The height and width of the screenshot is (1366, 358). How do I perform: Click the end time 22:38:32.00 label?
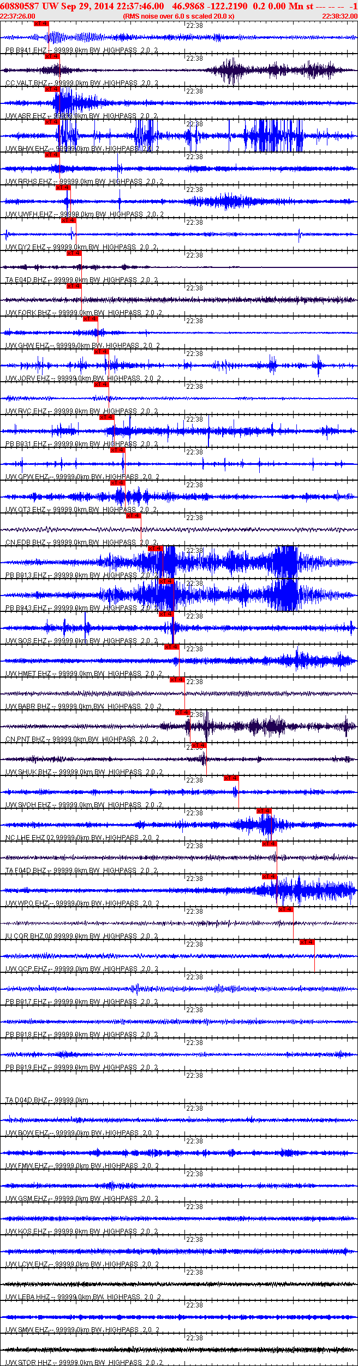point(339,16)
